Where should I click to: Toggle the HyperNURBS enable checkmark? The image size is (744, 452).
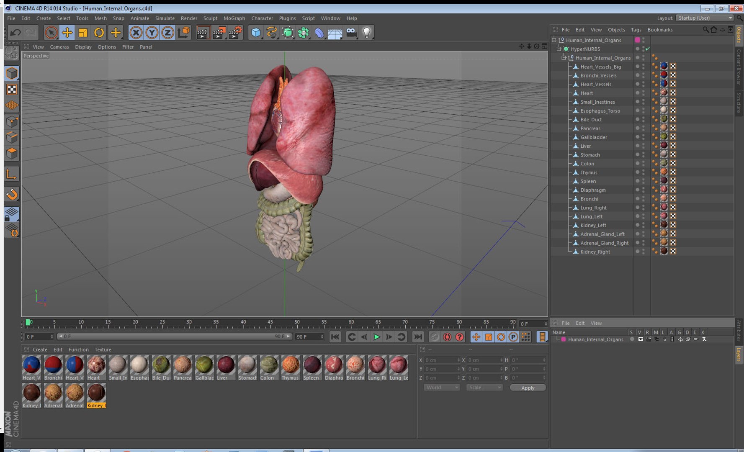point(648,49)
